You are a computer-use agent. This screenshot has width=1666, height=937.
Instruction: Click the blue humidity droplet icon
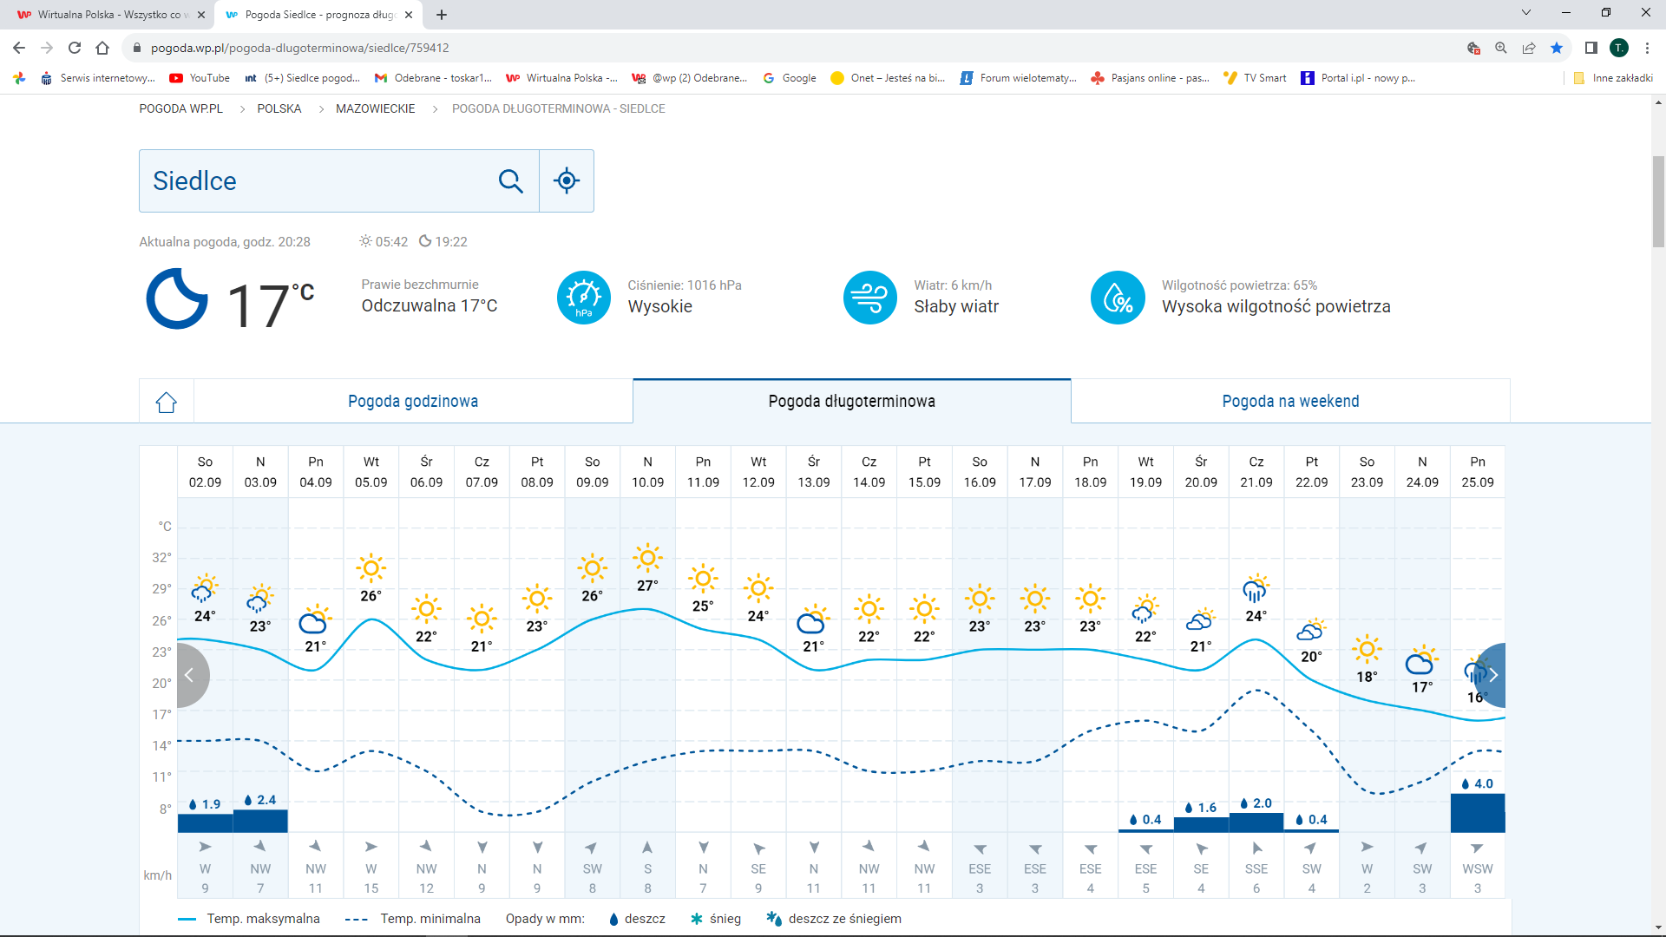(x=1118, y=298)
